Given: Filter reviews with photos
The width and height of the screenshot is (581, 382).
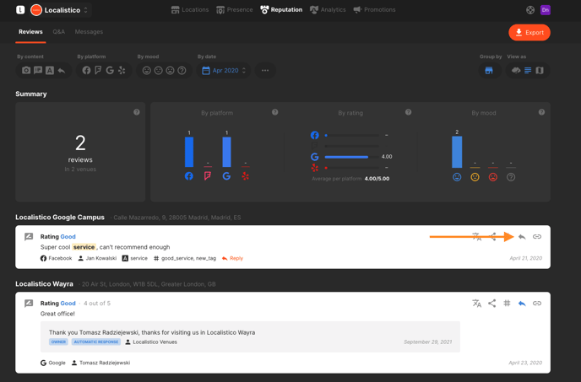Looking at the screenshot, I should click(x=26, y=70).
